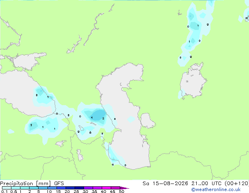Image resolution: width=249 pixels, height=193 pixels.
Task: Click the 35 legend scale label
Action: 94,191
